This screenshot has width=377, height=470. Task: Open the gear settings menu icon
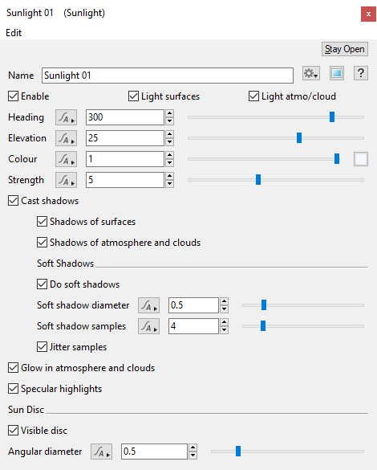(311, 73)
